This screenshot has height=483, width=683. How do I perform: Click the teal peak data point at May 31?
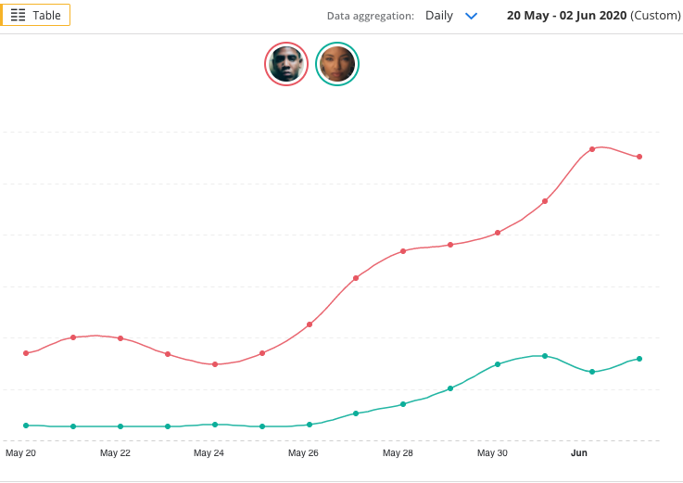tap(545, 356)
